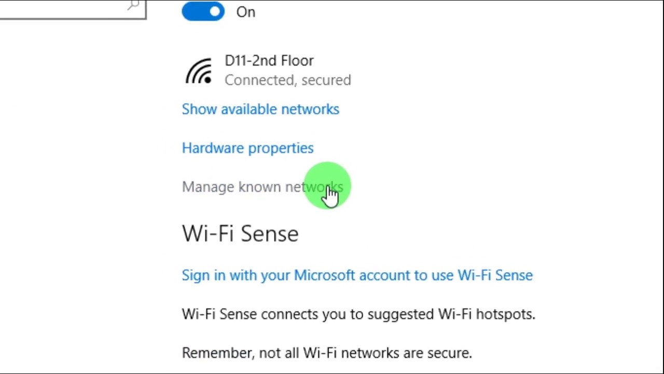Screen dimensions: 664x374
Task: Sign in with your Microsoft account
Action: point(357,275)
